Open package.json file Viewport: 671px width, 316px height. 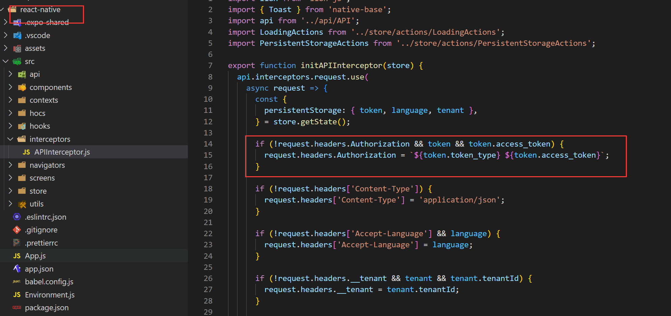(x=47, y=308)
